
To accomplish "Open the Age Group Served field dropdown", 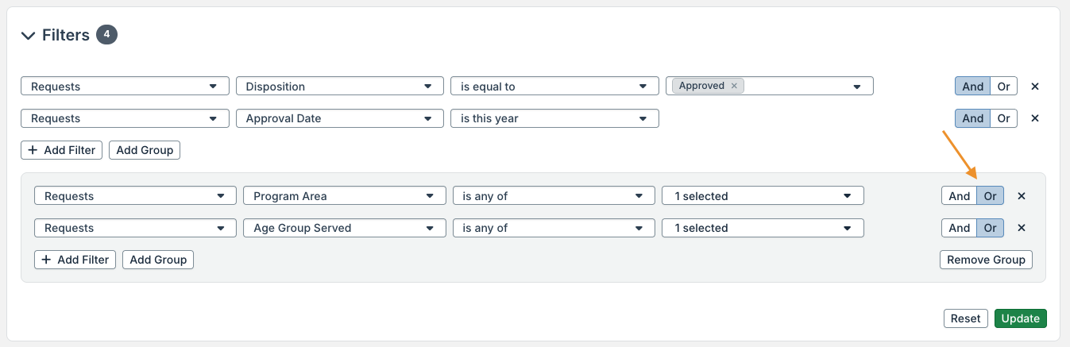I will 343,228.
